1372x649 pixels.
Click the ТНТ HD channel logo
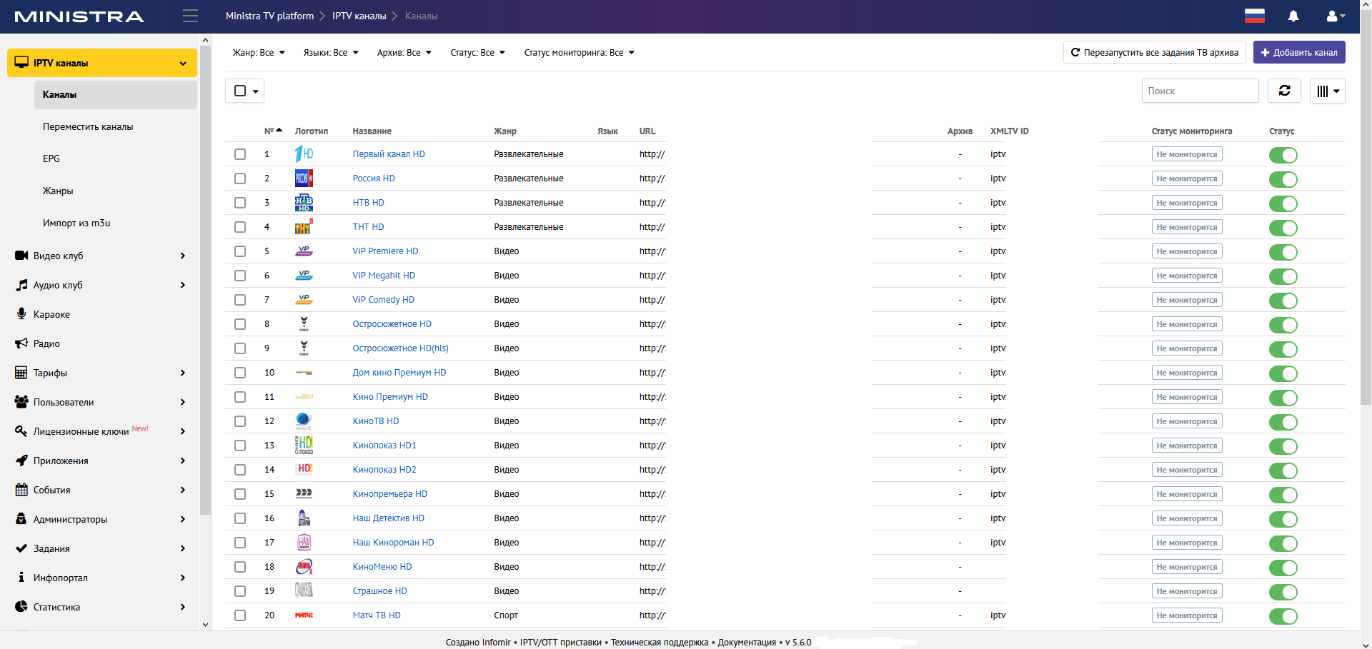(x=304, y=227)
